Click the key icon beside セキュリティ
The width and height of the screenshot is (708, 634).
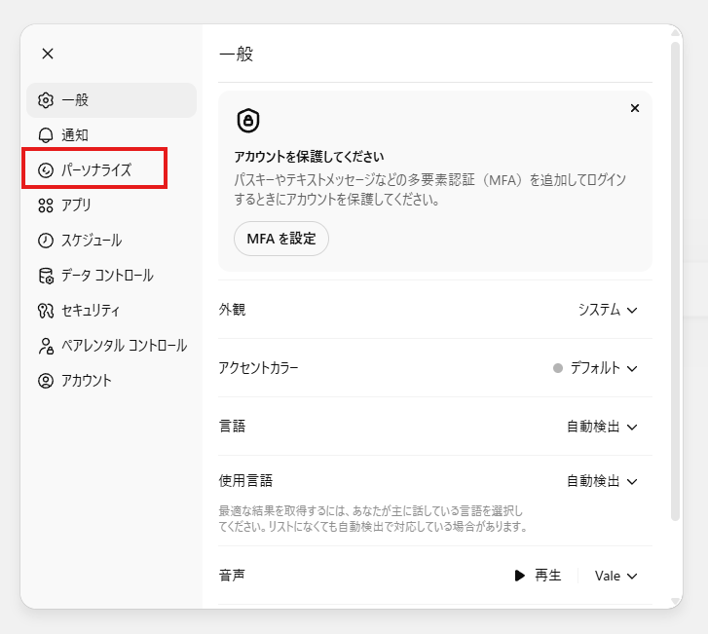tap(46, 311)
